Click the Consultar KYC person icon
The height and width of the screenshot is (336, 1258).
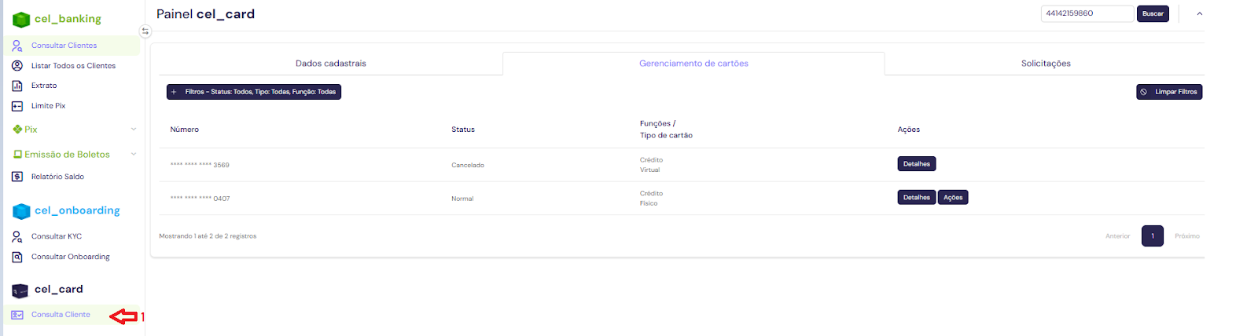click(17, 236)
